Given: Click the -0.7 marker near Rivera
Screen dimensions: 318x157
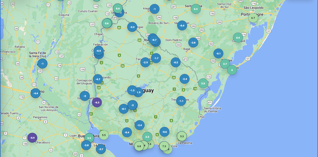Looking at the screenshot, I should [x=154, y=40].
